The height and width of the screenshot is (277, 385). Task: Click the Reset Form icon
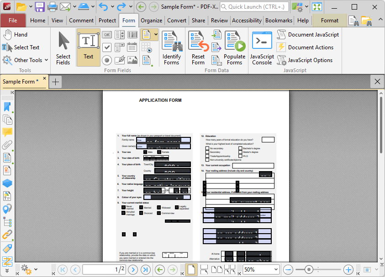(198, 48)
